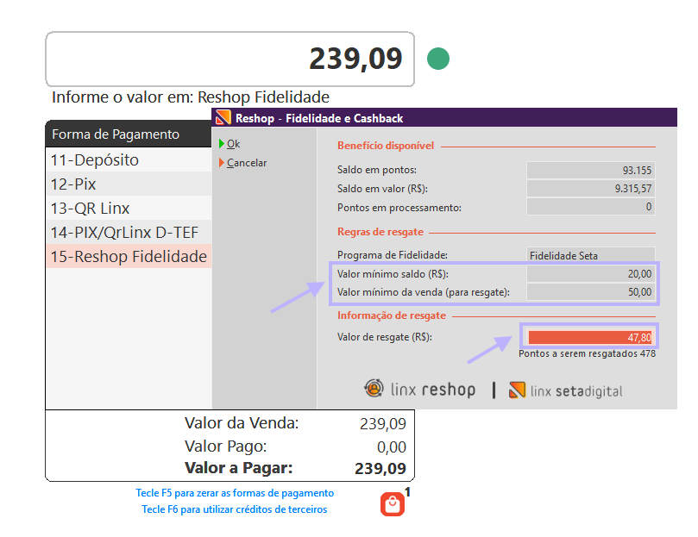Click the Programa de Fidelidade field
This screenshot has height=537, width=698.
point(591,255)
